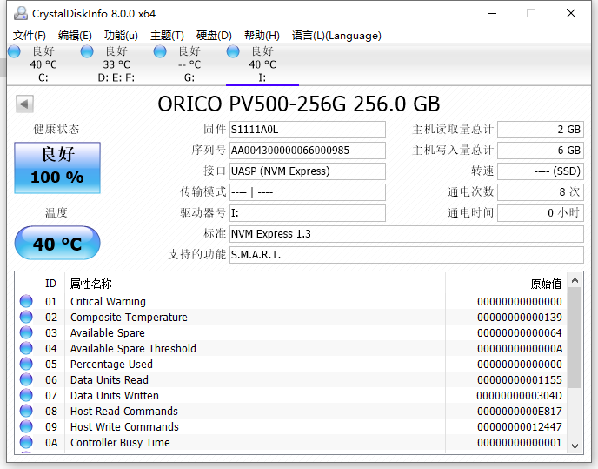Select the Data Units Written attribute text

(x=115, y=396)
